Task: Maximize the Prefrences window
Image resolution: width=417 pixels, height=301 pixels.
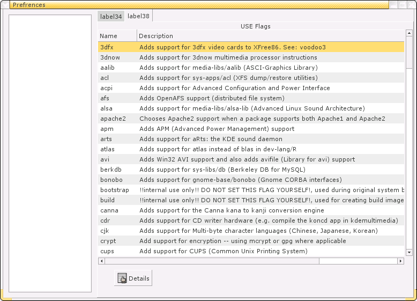Action: [x=402, y=4]
